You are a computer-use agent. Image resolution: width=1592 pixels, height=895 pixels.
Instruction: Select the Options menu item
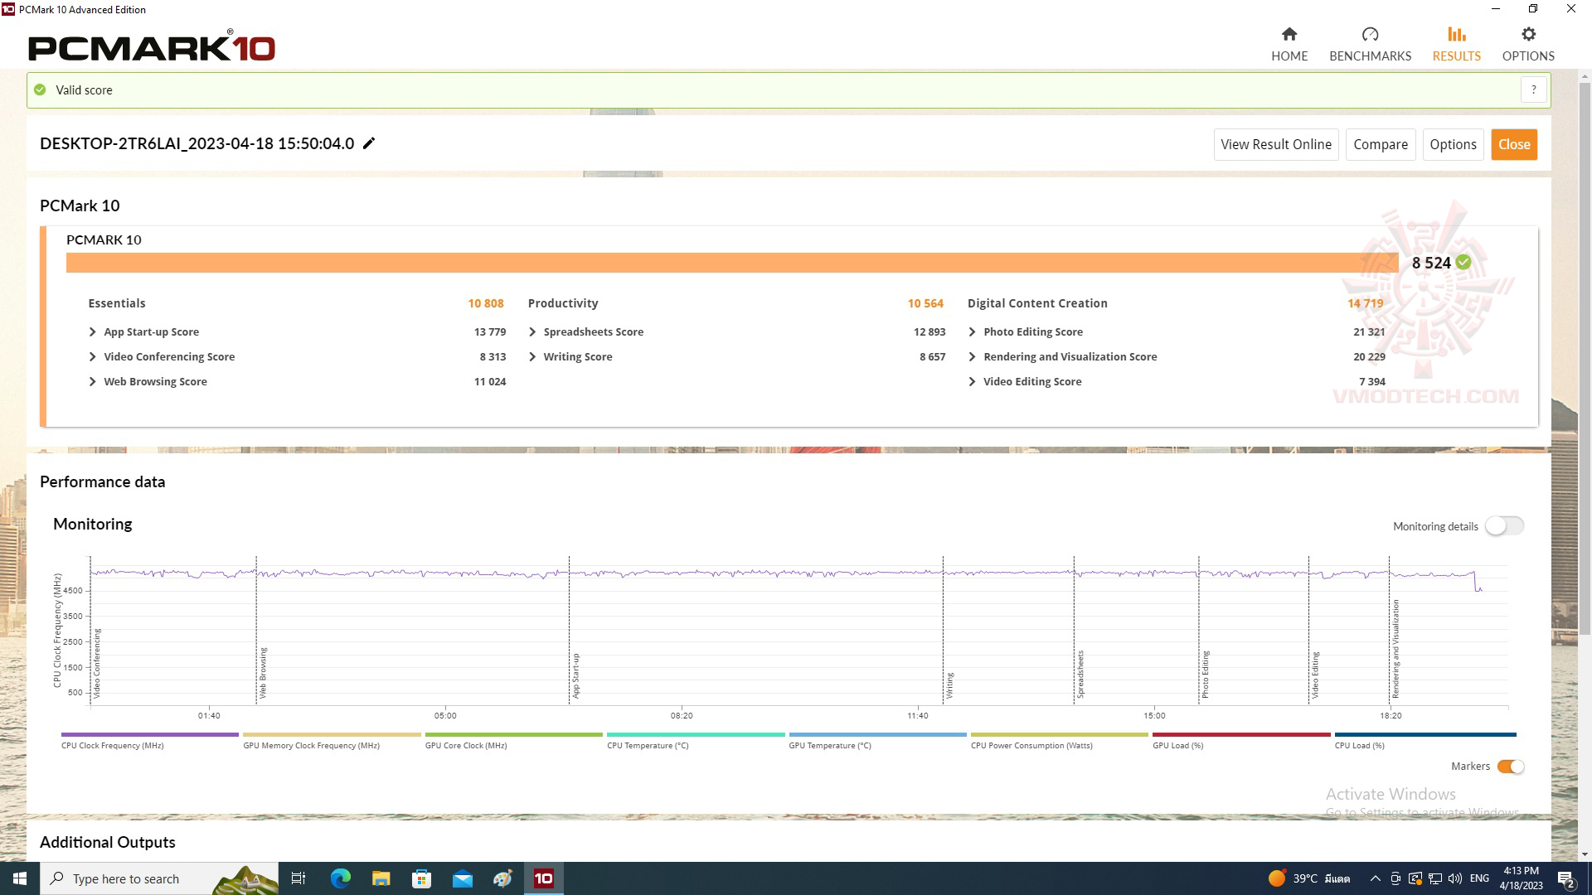[1526, 42]
